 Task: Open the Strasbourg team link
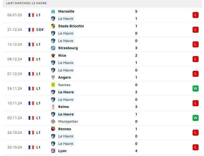(68, 48)
